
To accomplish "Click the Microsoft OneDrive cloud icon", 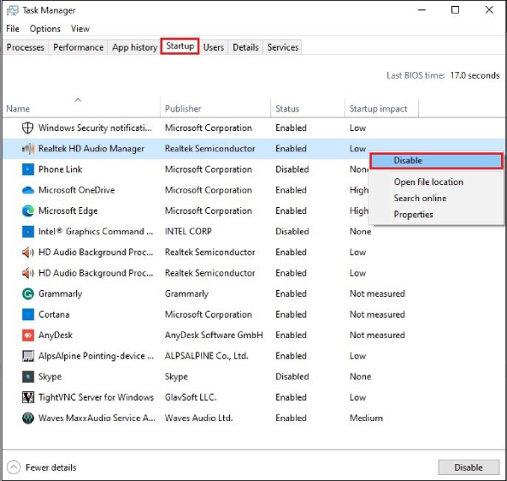I will coord(25,190).
